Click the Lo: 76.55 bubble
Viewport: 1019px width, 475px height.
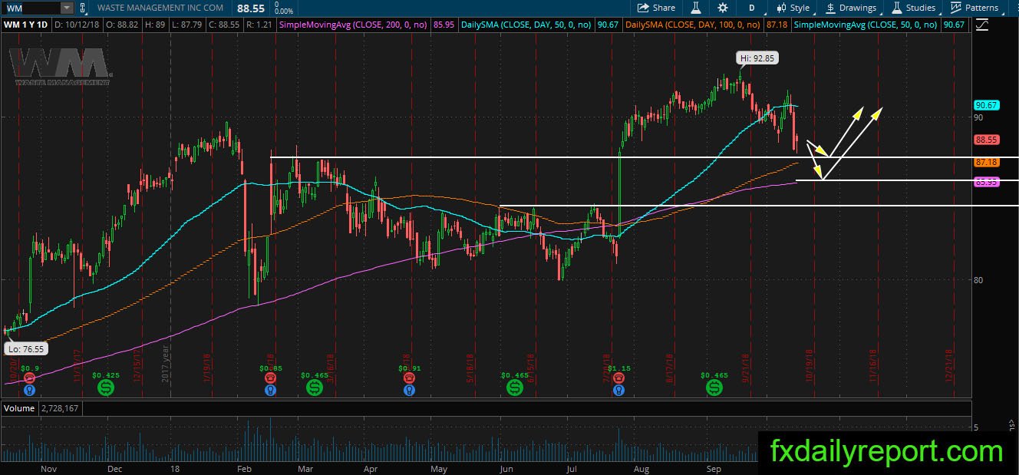[25, 348]
